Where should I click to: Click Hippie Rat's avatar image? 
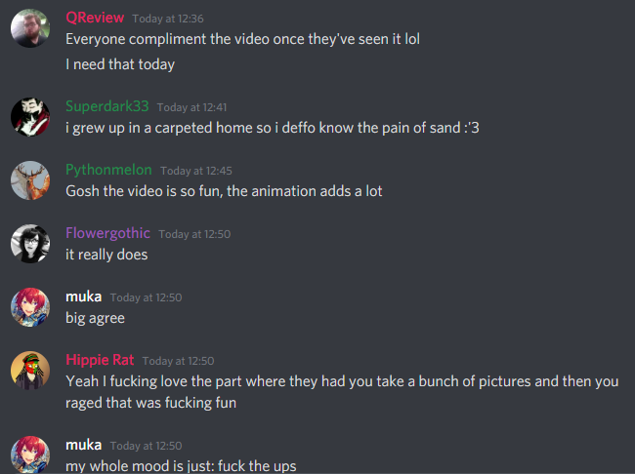click(30, 371)
